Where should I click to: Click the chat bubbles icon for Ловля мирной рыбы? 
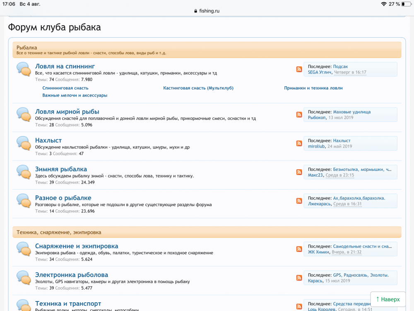coord(24,114)
